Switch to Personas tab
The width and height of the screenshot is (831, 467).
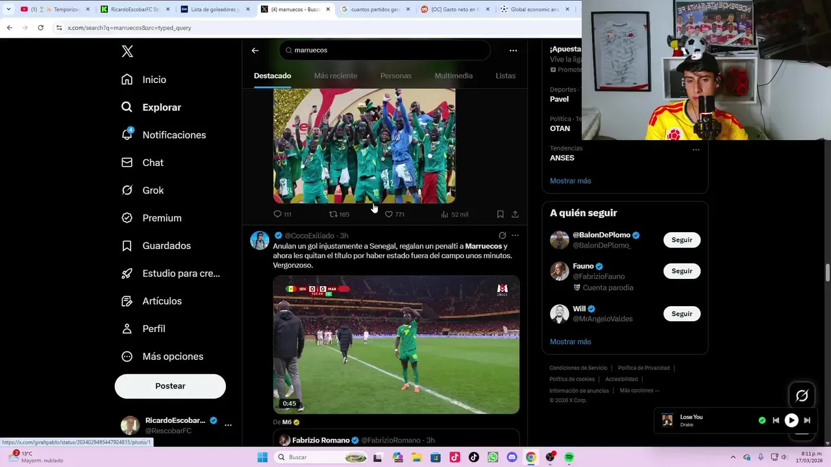click(x=396, y=76)
